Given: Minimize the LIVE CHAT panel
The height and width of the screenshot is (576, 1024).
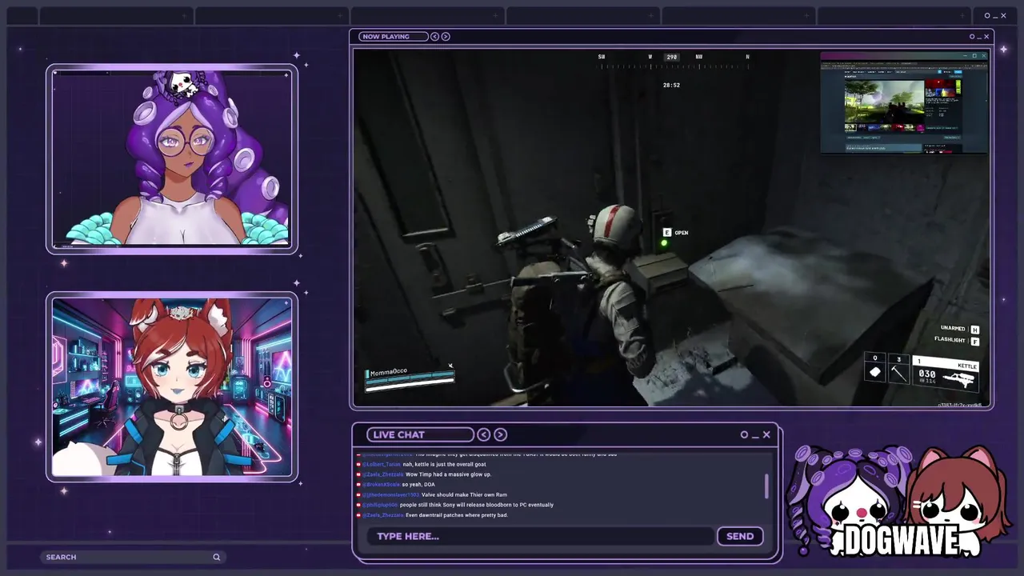Looking at the screenshot, I should [754, 436].
